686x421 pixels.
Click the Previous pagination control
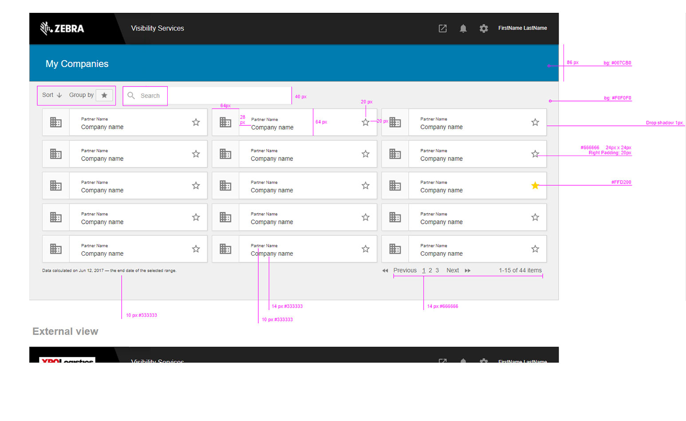point(404,270)
